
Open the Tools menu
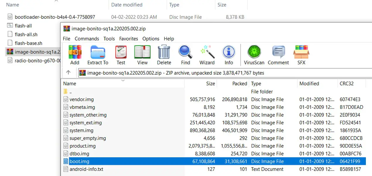pos(109,39)
